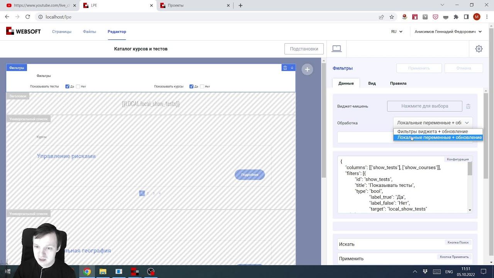Check Нет for Показывать курсы

pos(202,86)
